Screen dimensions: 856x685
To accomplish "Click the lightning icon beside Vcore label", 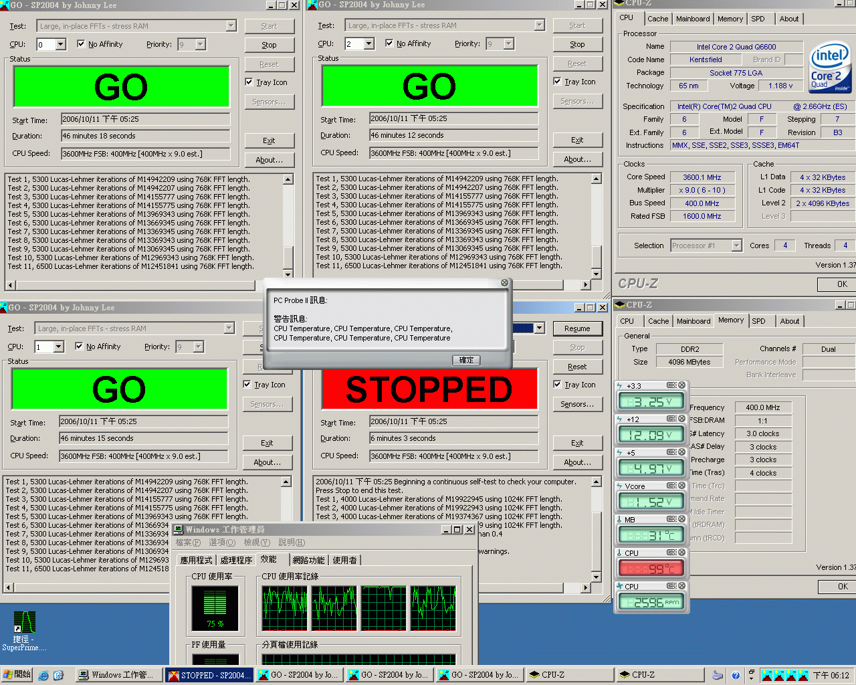I will point(620,486).
